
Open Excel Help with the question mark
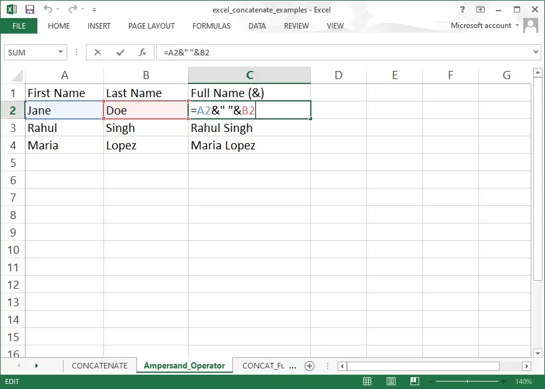coord(462,9)
